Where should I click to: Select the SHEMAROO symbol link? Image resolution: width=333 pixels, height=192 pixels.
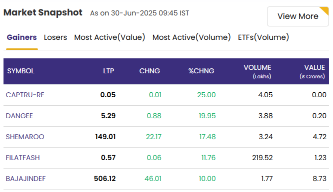point(25,137)
